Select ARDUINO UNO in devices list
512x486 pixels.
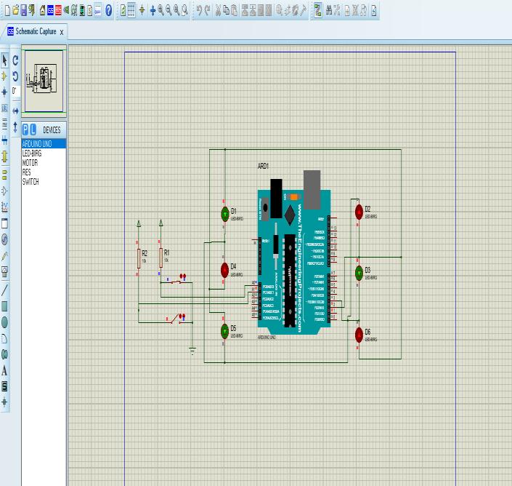point(36,143)
